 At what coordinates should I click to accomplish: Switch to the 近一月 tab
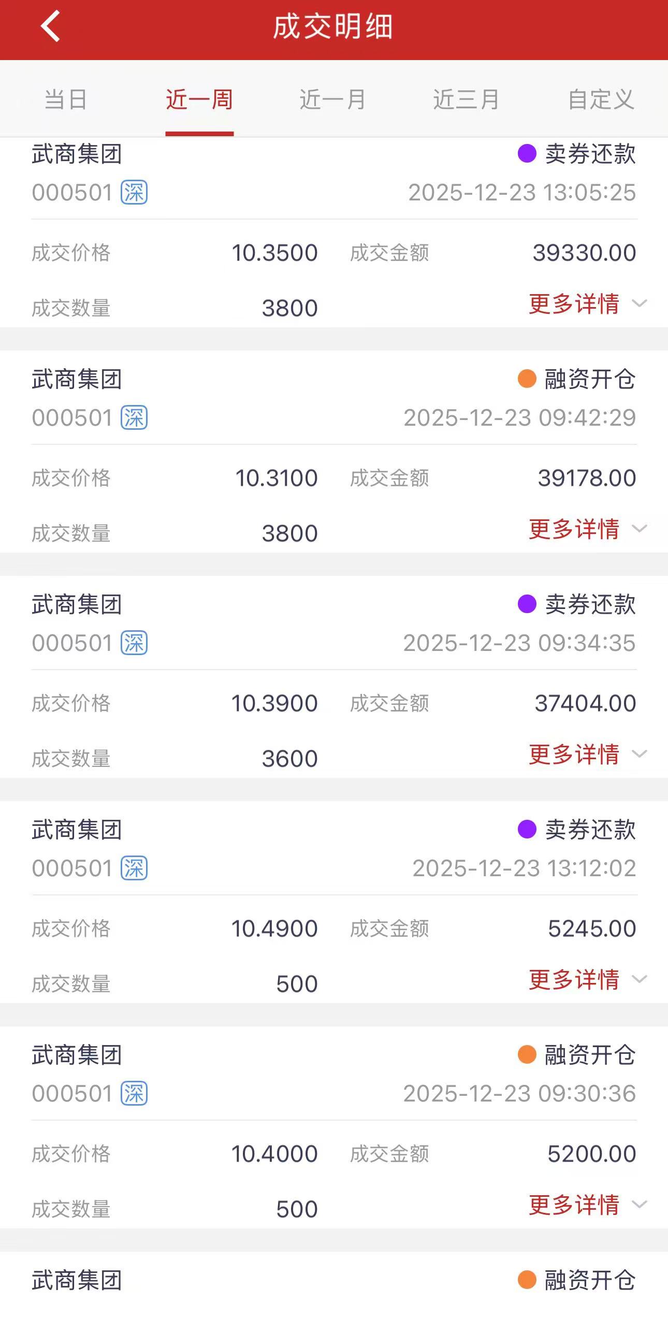[x=333, y=99]
